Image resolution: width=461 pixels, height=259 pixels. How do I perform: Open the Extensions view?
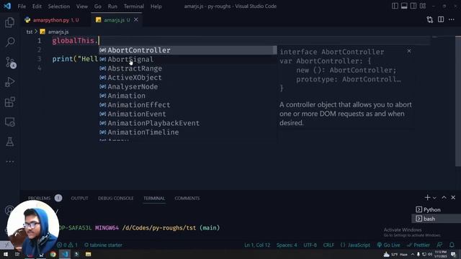9,102
